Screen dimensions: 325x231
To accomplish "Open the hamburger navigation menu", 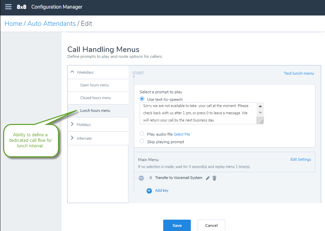I will pyautogui.click(x=8, y=7).
